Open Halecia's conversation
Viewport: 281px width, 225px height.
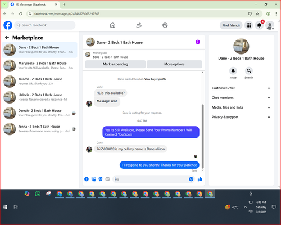(x=39, y=97)
